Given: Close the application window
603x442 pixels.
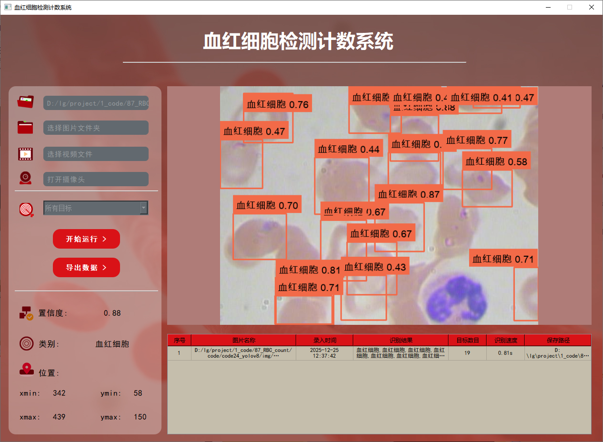Looking at the screenshot, I should pos(592,7).
